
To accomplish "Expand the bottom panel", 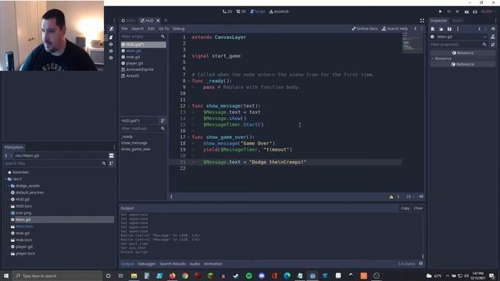I will 421,264.
